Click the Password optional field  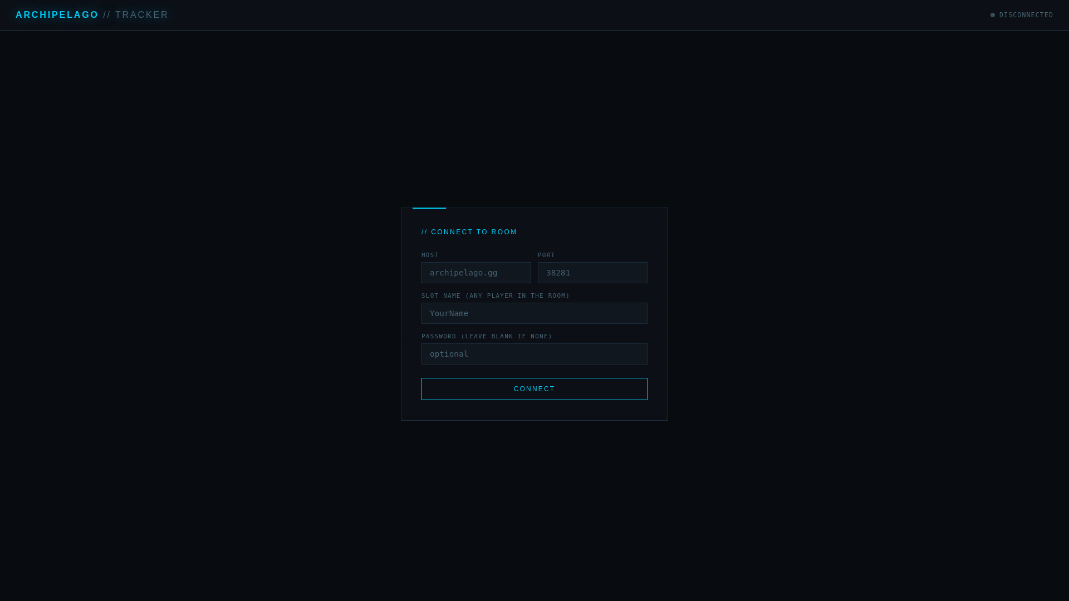pyautogui.click(x=534, y=354)
